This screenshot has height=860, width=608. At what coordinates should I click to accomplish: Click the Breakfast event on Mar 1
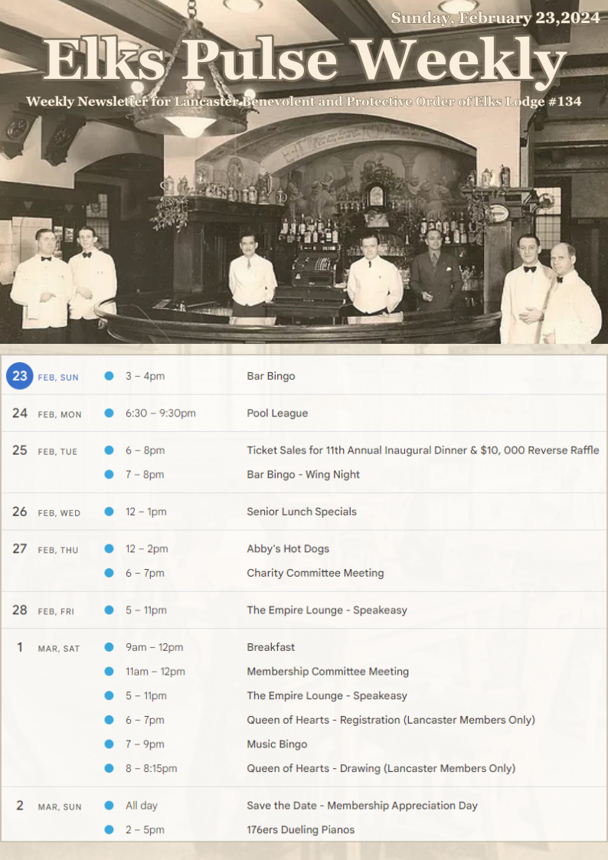(x=271, y=647)
